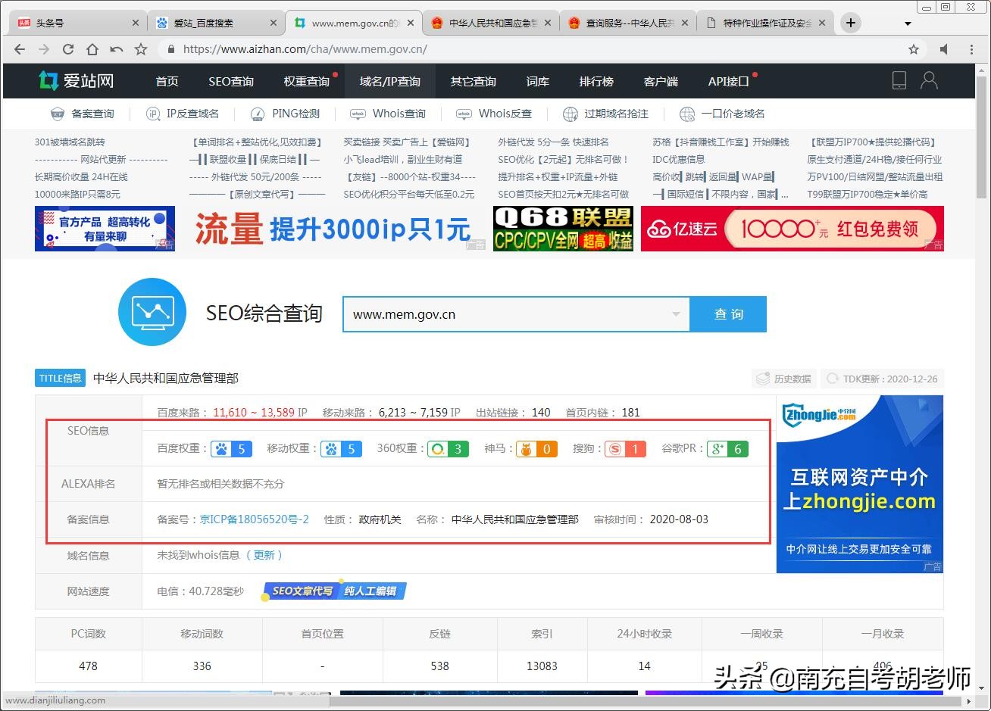Open the browser home icon

point(92,49)
